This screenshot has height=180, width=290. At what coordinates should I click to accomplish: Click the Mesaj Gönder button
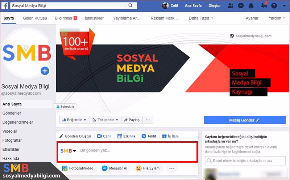(x=245, y=120)
